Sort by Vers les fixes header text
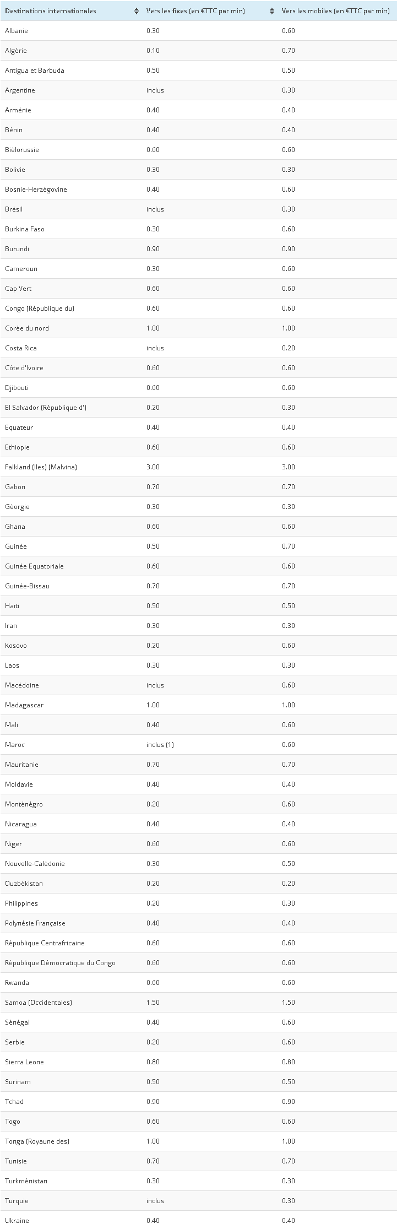The image size is (397, 1229). point(195,11)
